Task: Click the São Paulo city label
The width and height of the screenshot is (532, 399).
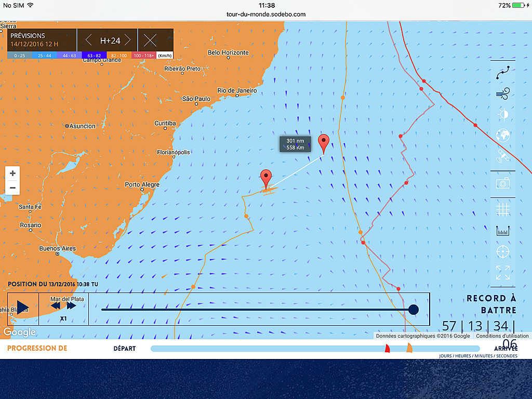Action: 196,99
